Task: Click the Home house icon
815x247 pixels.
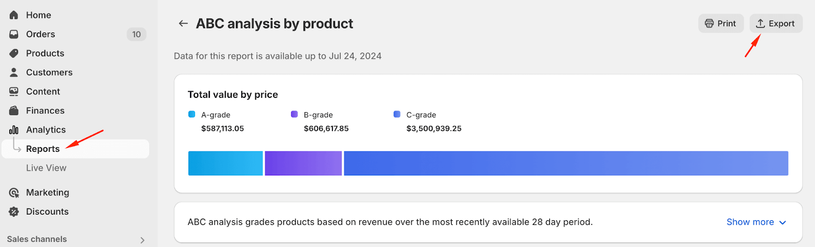Action: point(14,15)
